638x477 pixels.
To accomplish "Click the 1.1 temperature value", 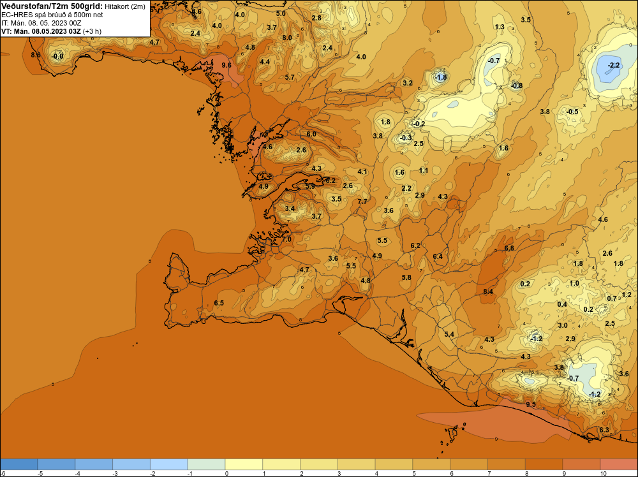I will tap(424, 170).
